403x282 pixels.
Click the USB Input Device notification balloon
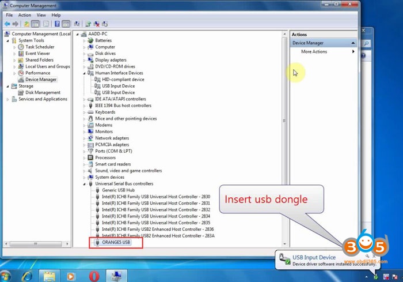pyautogui.click(x=328, y=260)
